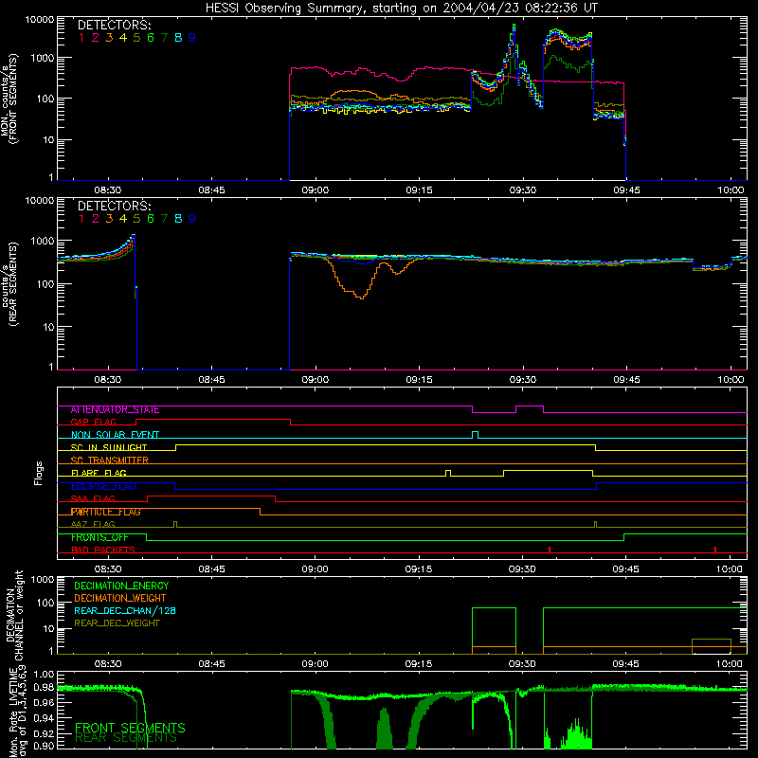Click the BAD_PACKETS flag label
The width and height of the screenshot is (758, 758).
[103, 550]
